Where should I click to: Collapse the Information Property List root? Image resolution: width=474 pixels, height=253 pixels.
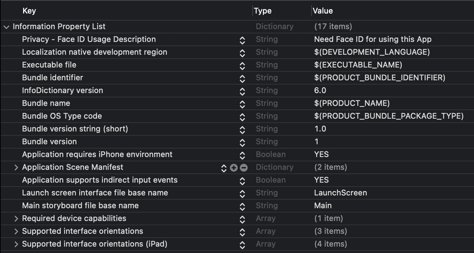coord(6,27)
